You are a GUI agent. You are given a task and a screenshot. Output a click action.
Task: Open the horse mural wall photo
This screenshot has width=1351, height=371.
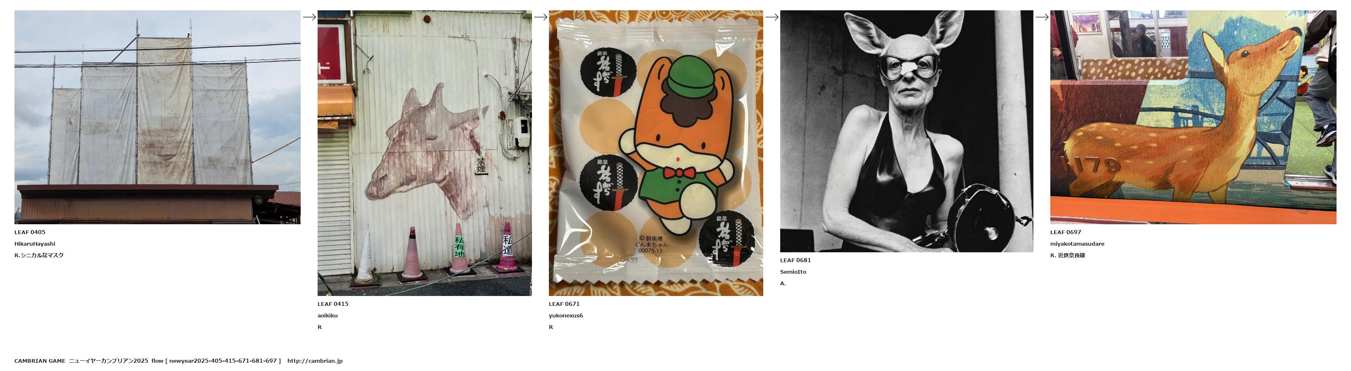click(x=424, y=153)
